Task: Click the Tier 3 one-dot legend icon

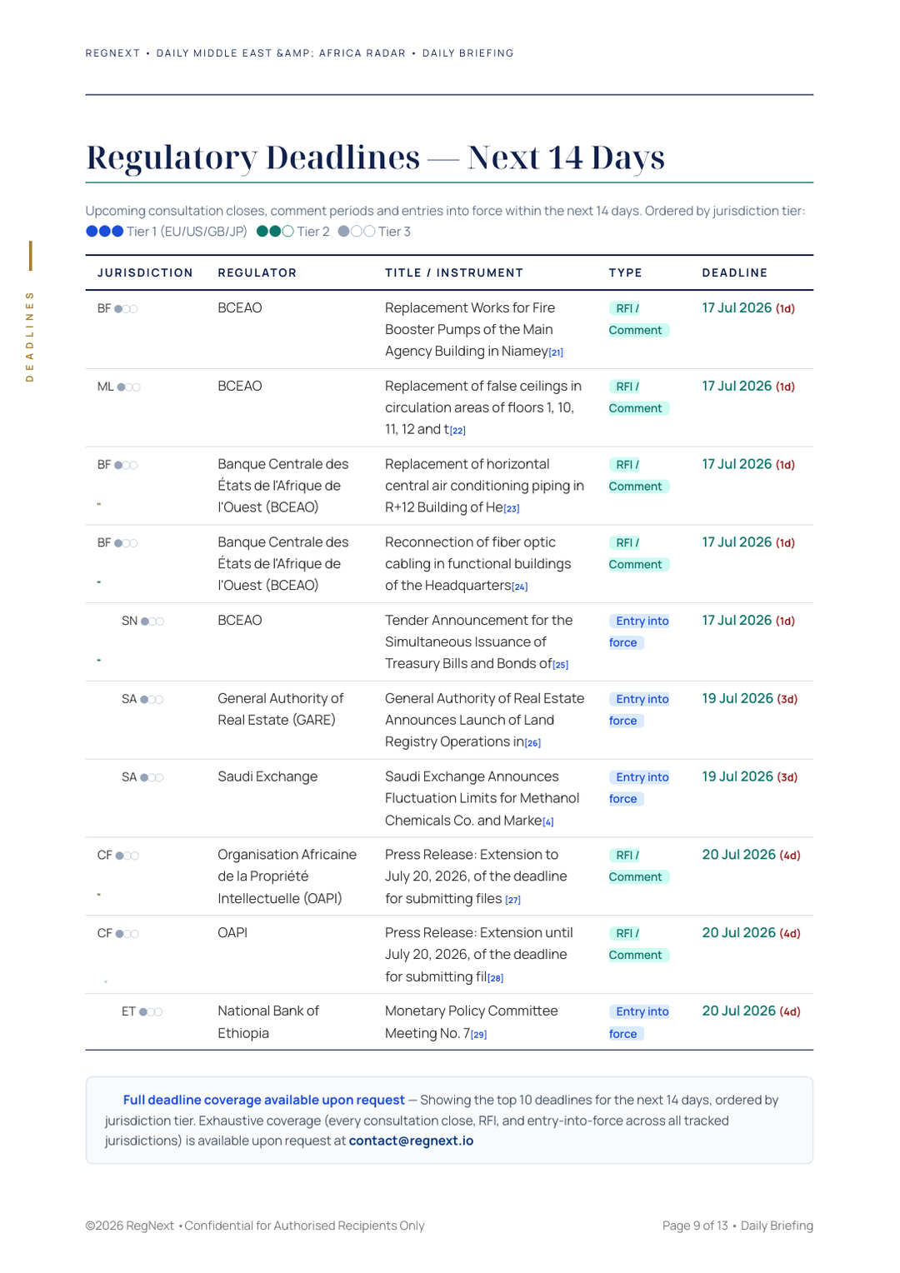Action: [357, 232]
